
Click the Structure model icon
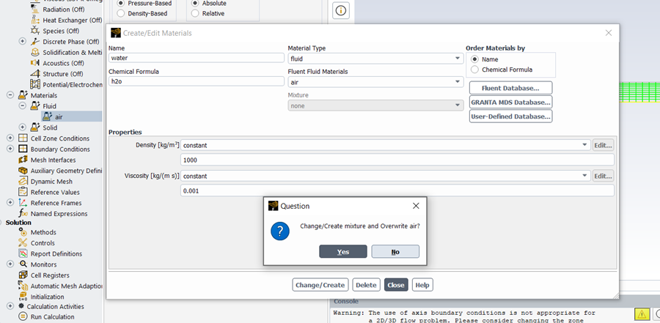point(35,74)
